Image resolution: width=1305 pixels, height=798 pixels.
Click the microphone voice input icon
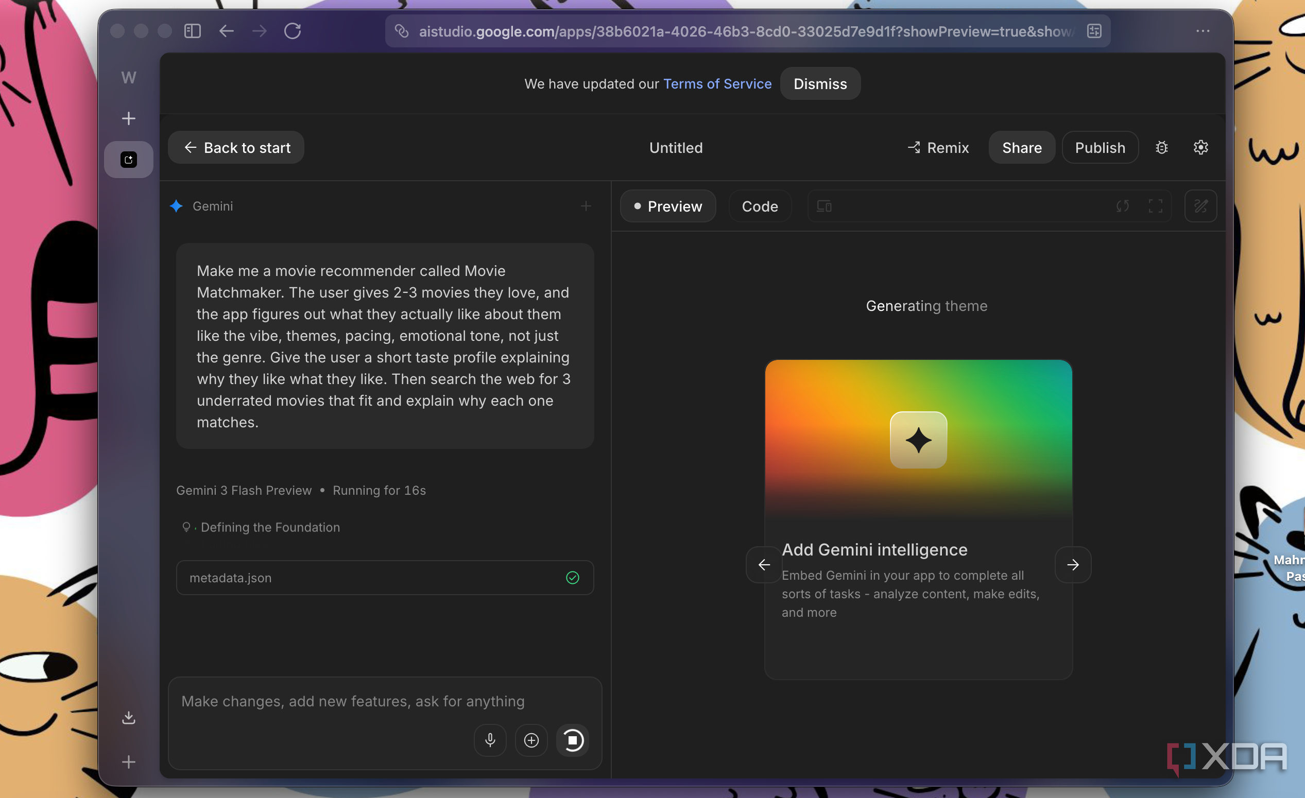tap(490, 740)
